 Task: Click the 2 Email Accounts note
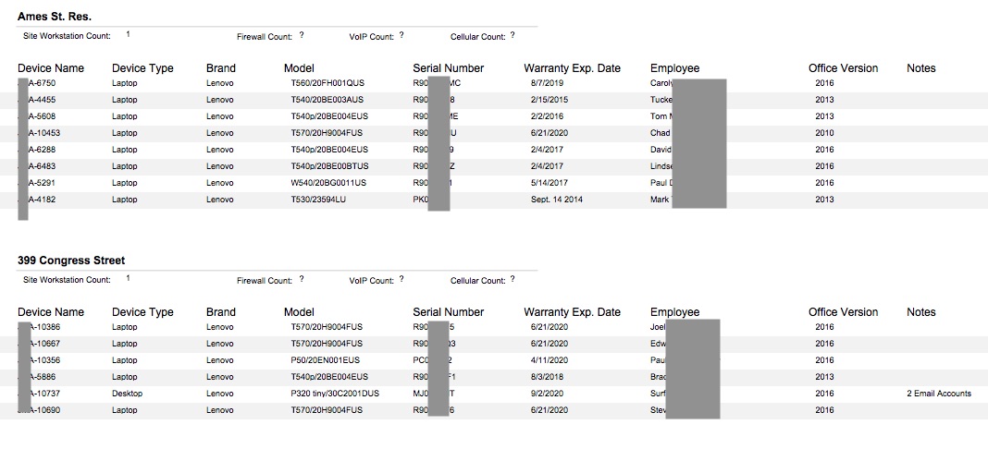coord(939,394)
